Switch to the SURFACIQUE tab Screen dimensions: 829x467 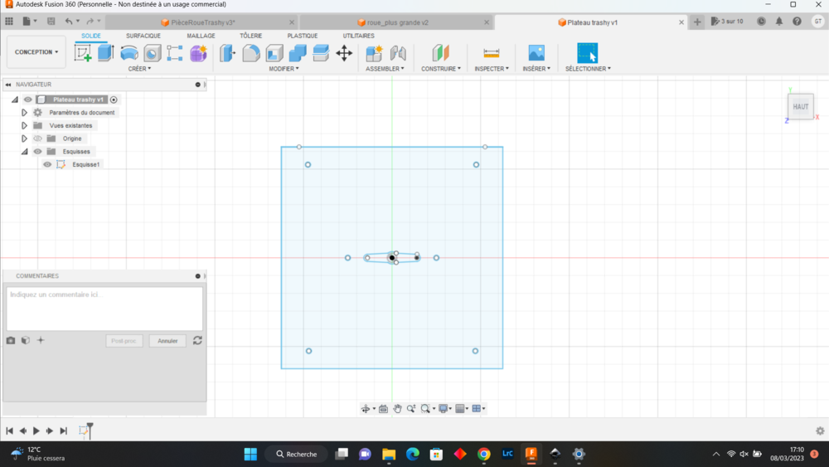pyautogui.click(x=143, y=36)
